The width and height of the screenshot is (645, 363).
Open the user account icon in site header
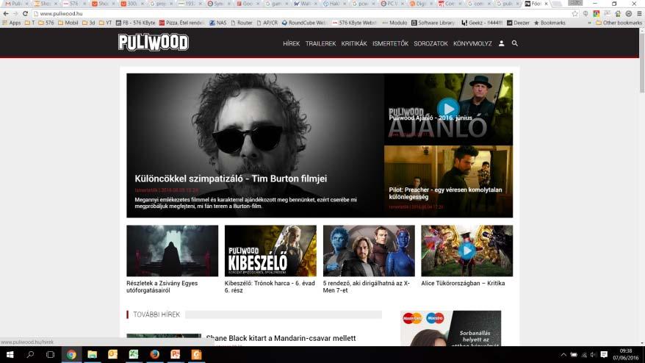(x=501, y=43)
